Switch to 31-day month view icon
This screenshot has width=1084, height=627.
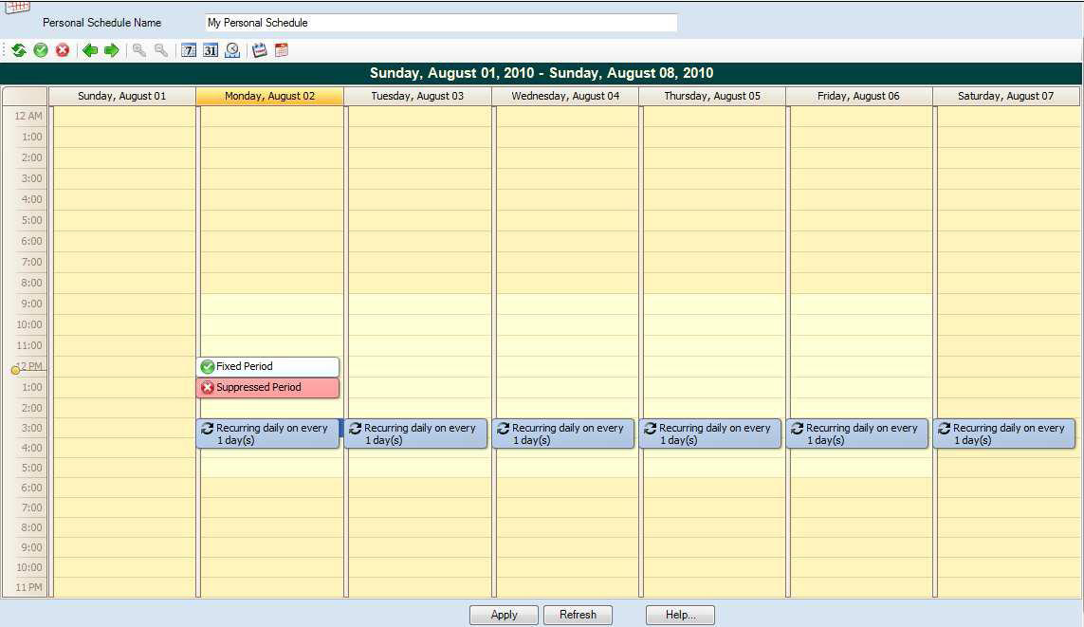click(211, 50)
